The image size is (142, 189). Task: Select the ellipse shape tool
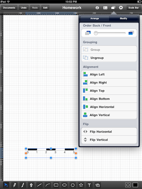64,185
